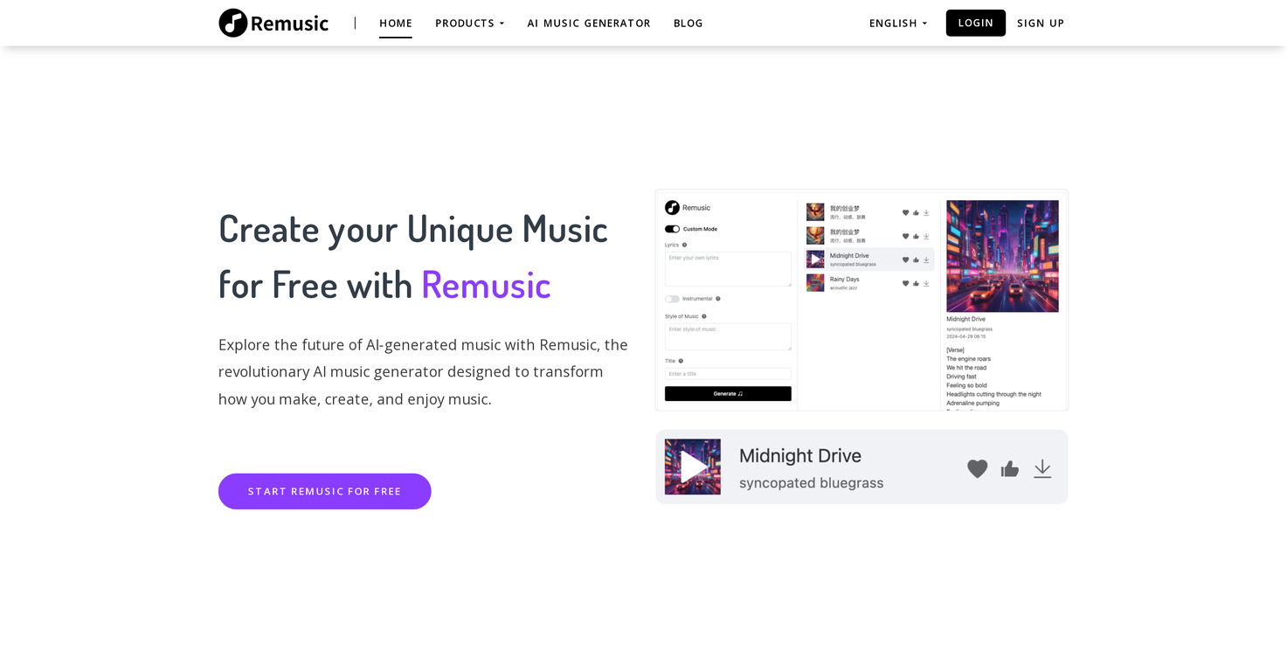Open the AI MUSIC GENERATOR page

pos(588,23)
